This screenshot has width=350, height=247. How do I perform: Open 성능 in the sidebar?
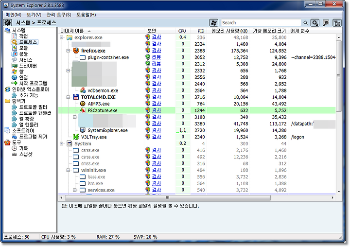click(x=23, y=54)
